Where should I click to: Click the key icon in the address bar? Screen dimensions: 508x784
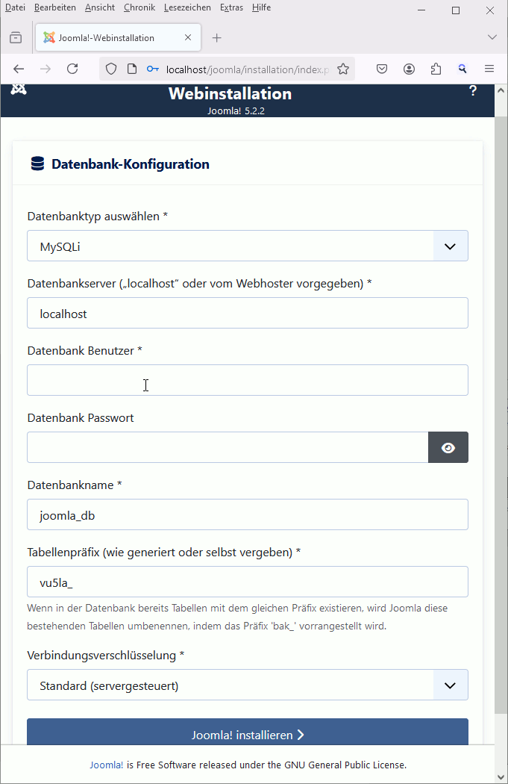(x=152, y=69)
